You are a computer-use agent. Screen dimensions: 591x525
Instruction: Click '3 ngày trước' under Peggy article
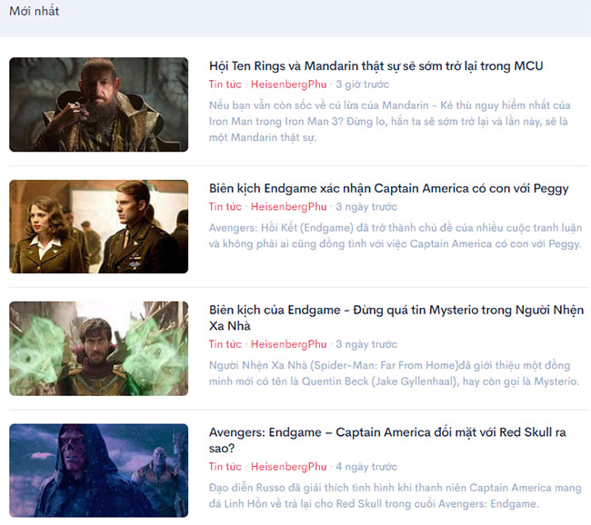point(366,206)
